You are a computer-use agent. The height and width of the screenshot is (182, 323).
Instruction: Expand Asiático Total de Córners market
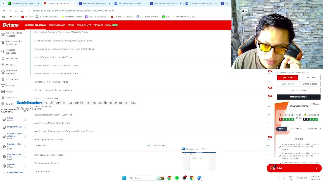click(269, 123)
